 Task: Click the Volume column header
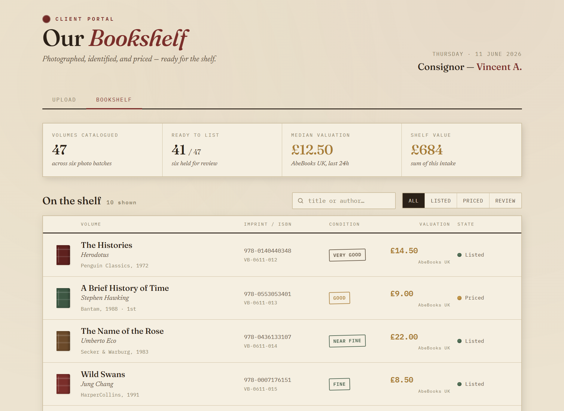click(91, 224)
